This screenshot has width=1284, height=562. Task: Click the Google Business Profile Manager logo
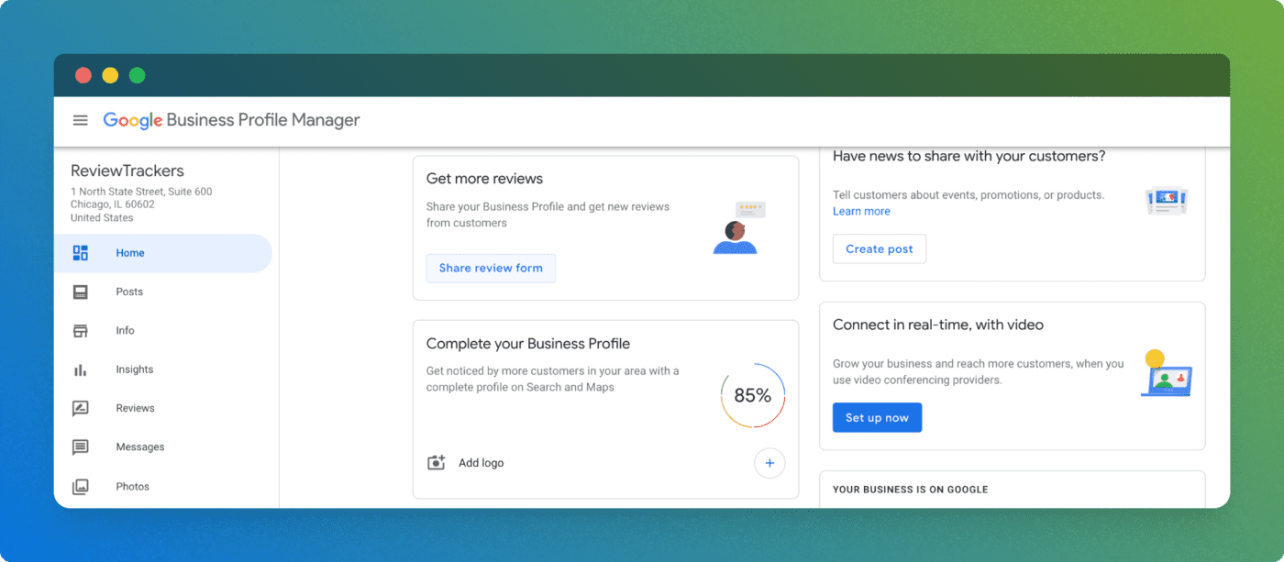[x=231, y=120]
